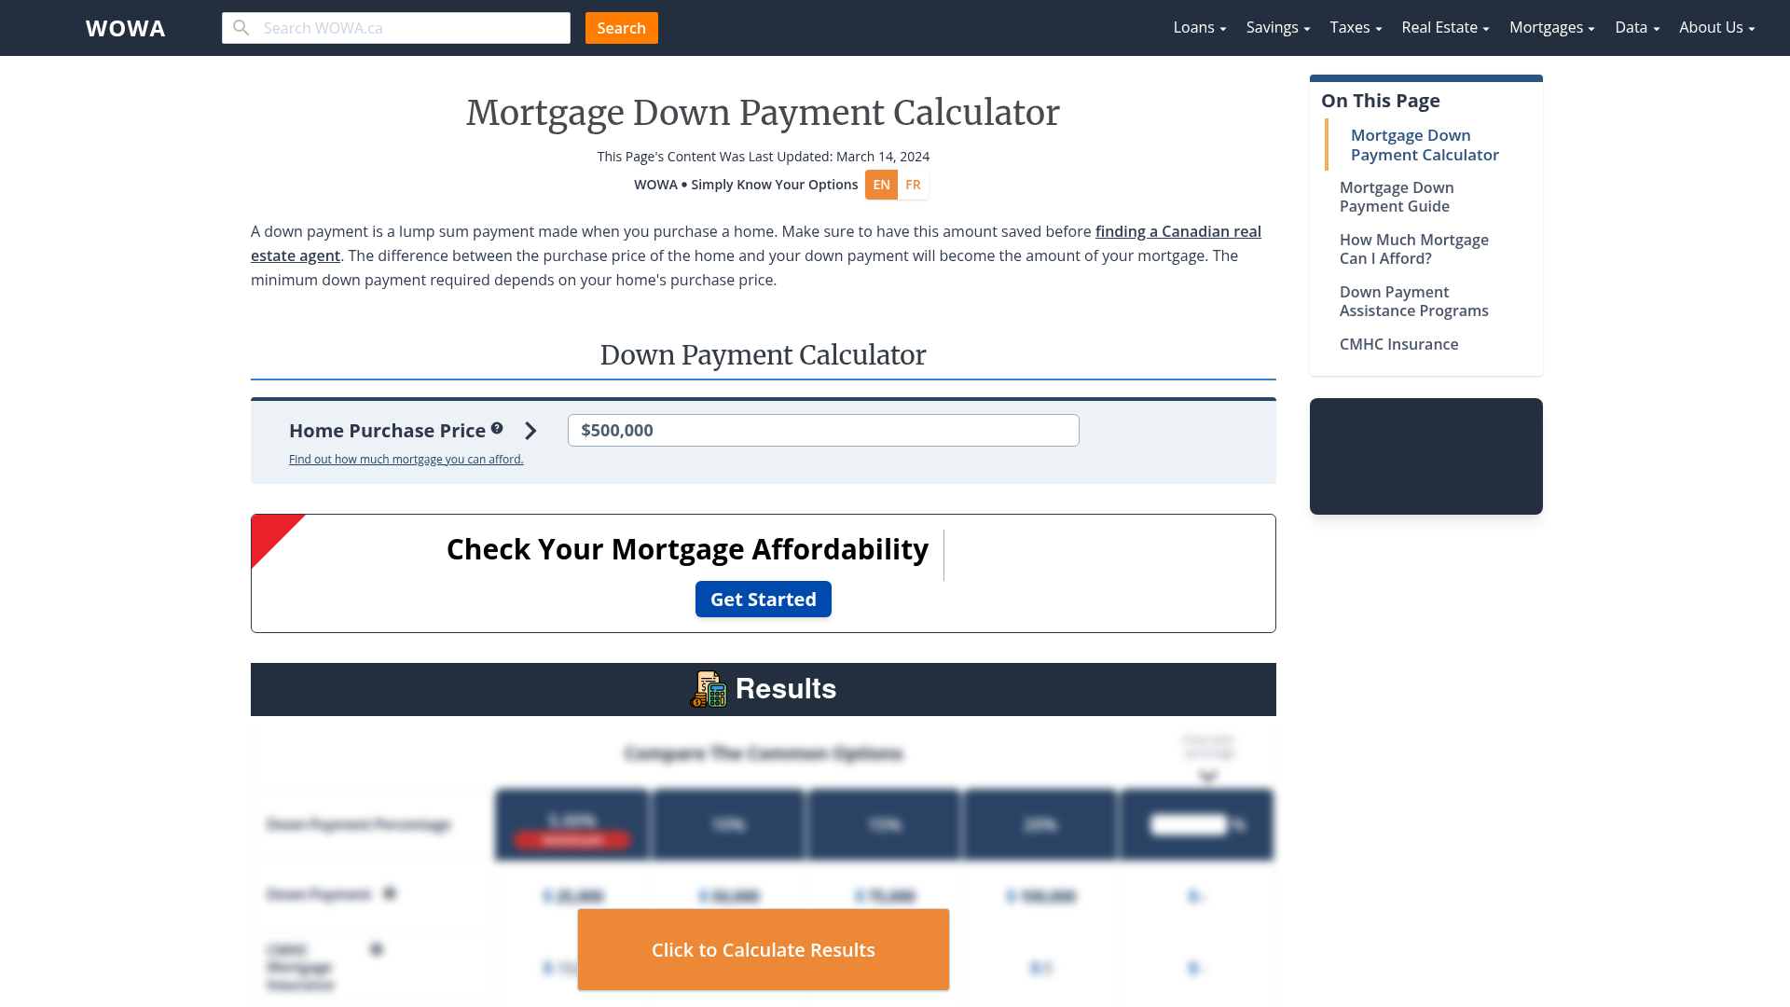Click the search magnifier icon

[241, 27]
